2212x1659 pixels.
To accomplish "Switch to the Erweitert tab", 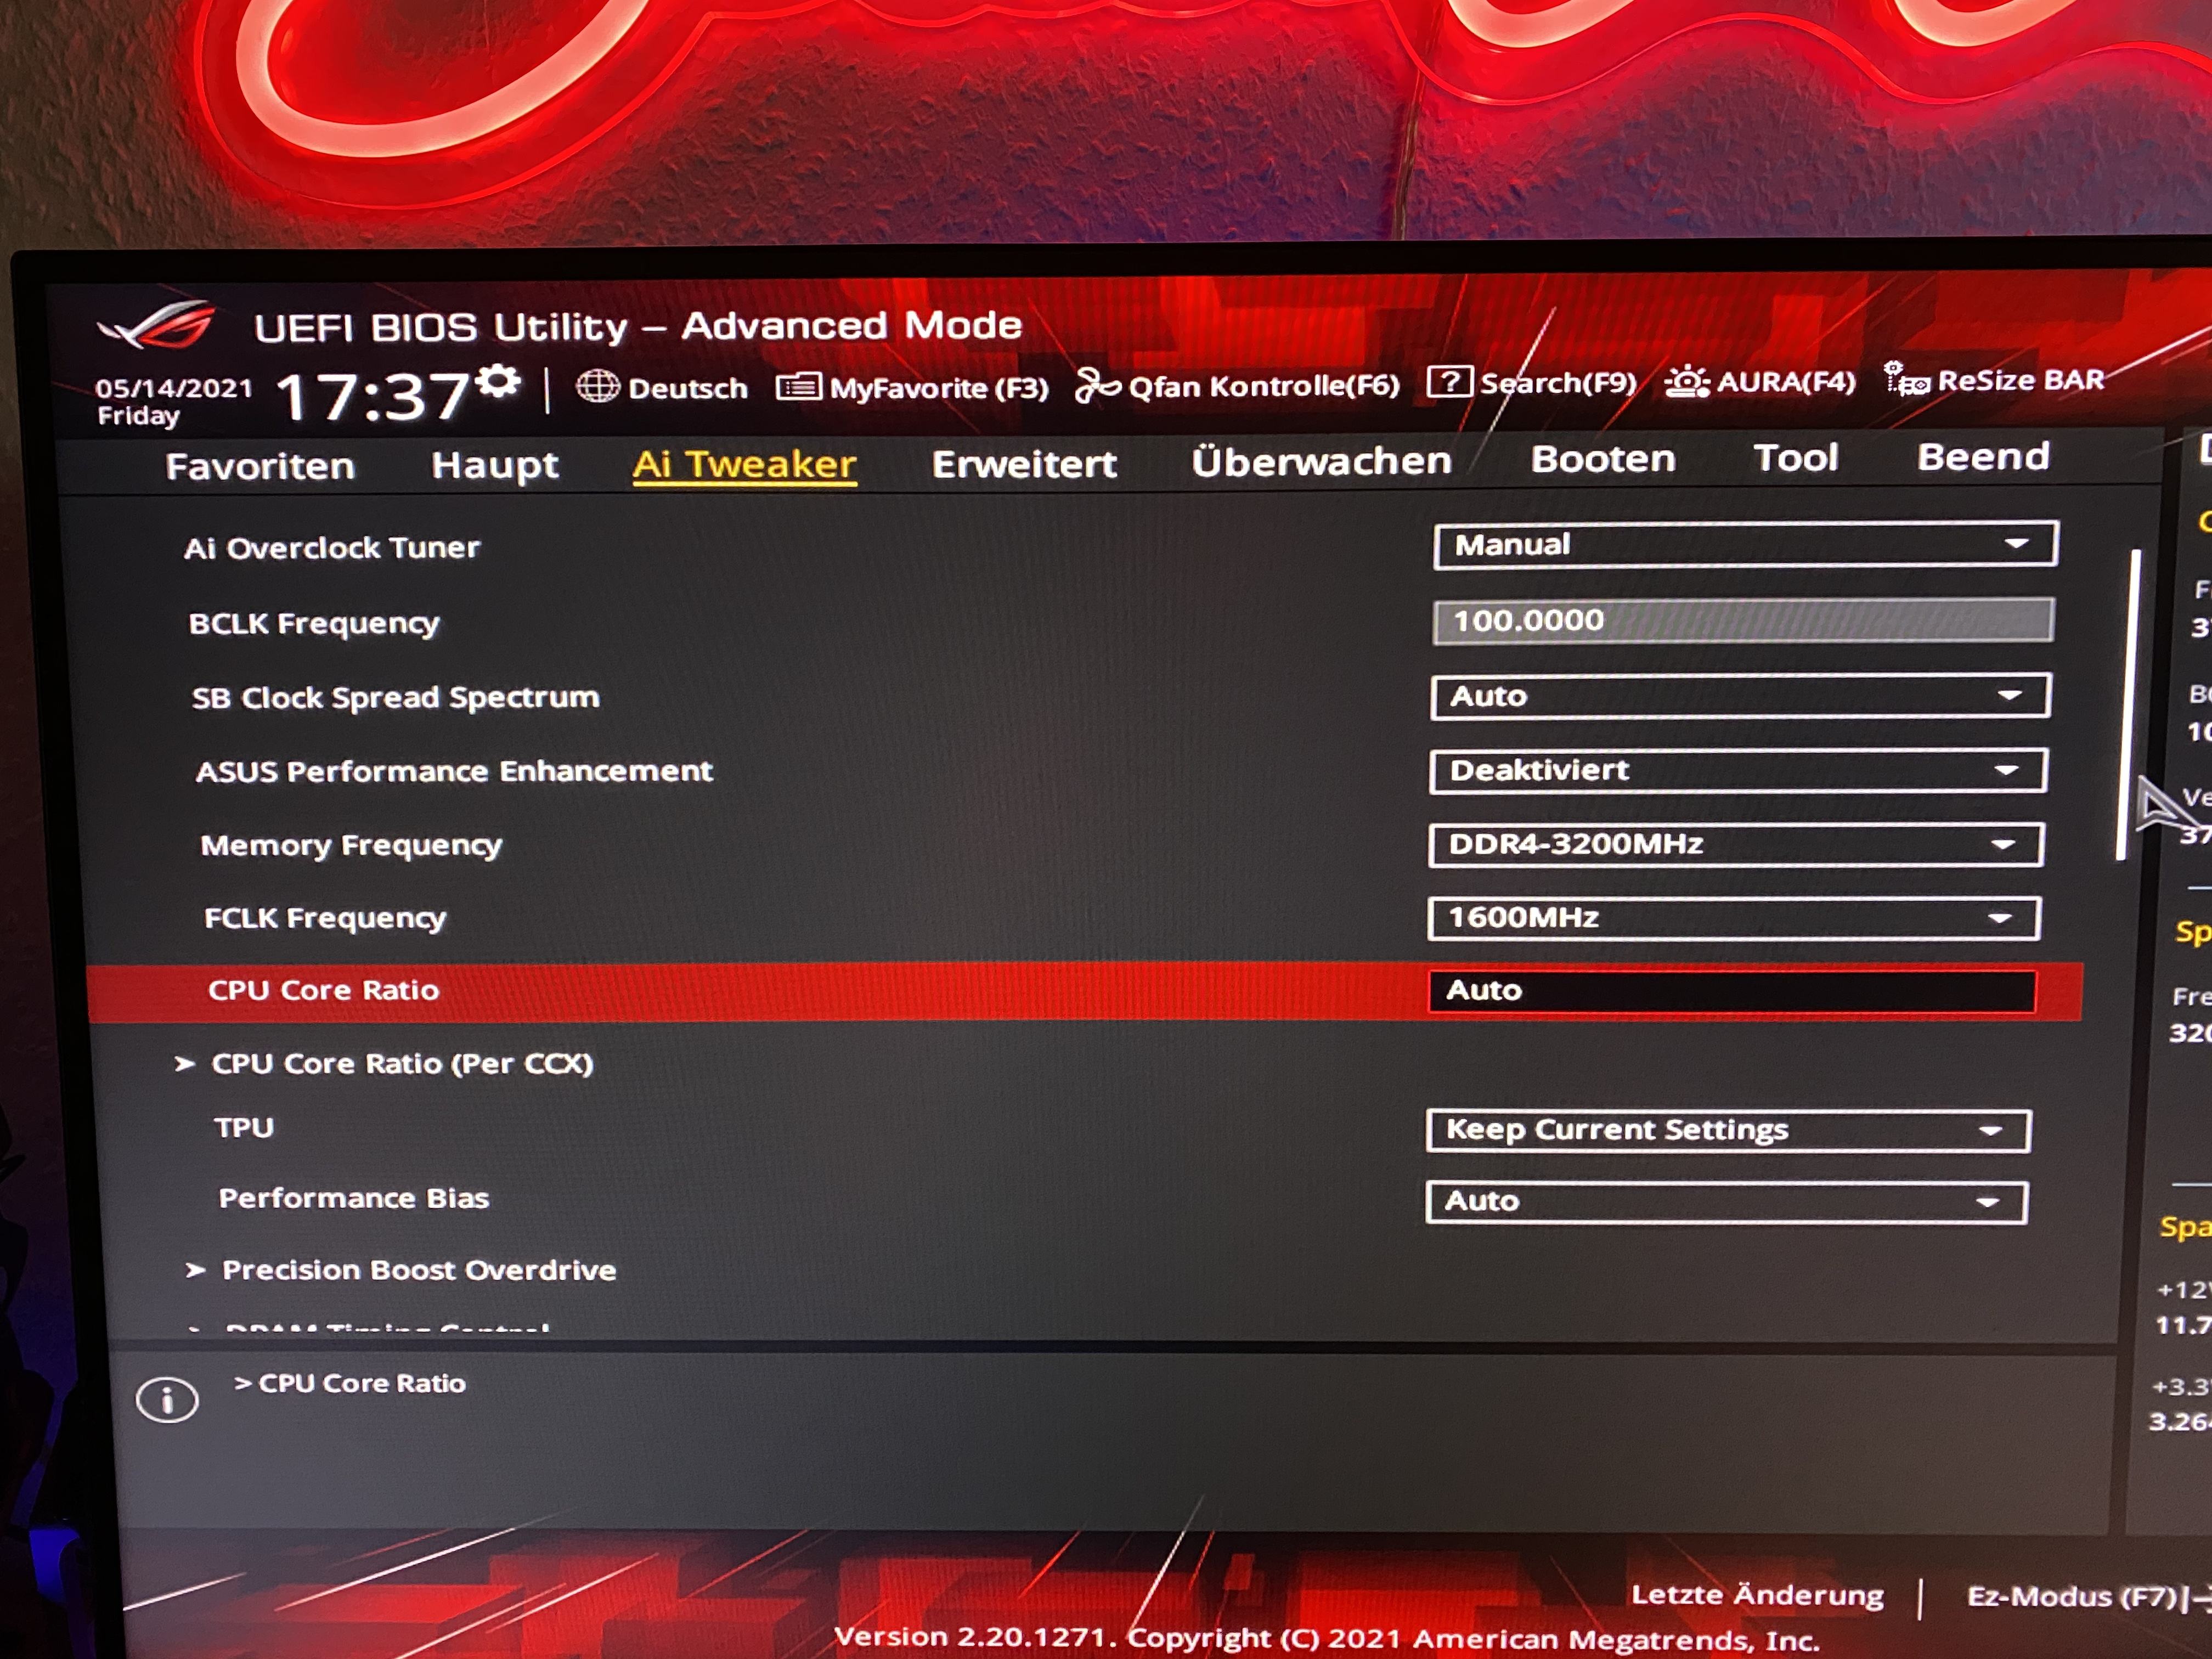I will pyautogui.click(x=1024, y=463).
